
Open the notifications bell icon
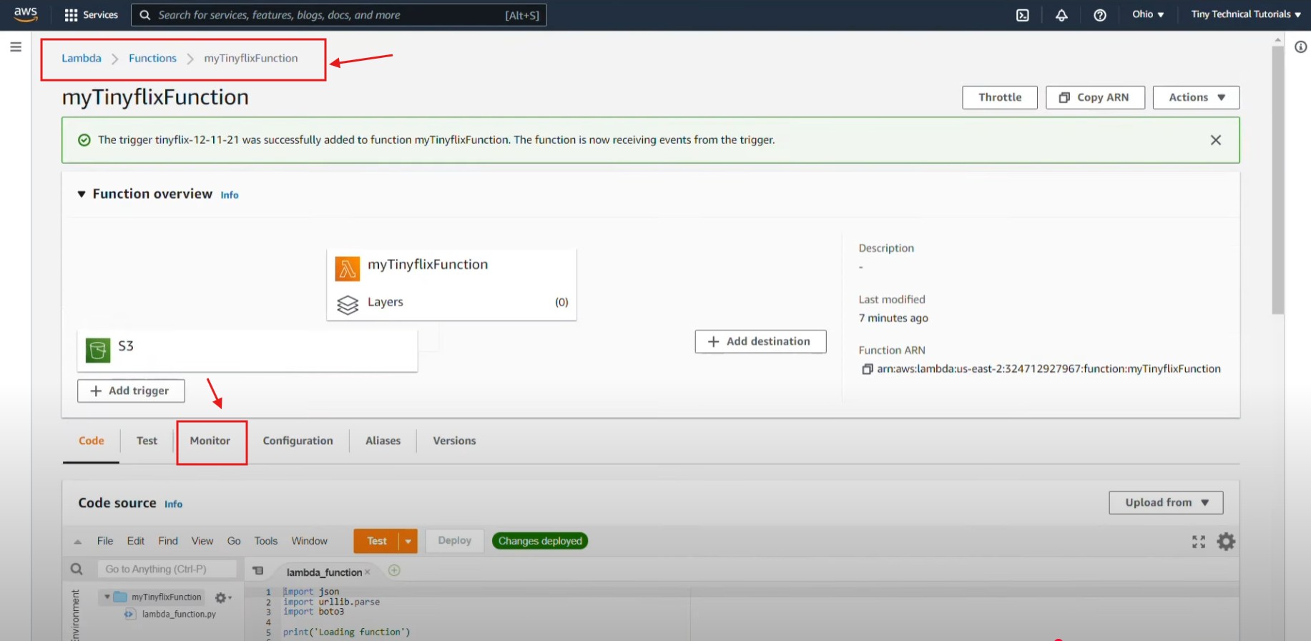tap(1061, 15)
